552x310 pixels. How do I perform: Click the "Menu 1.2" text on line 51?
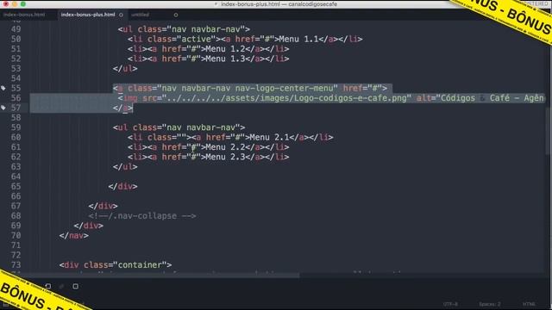(226, 49)
